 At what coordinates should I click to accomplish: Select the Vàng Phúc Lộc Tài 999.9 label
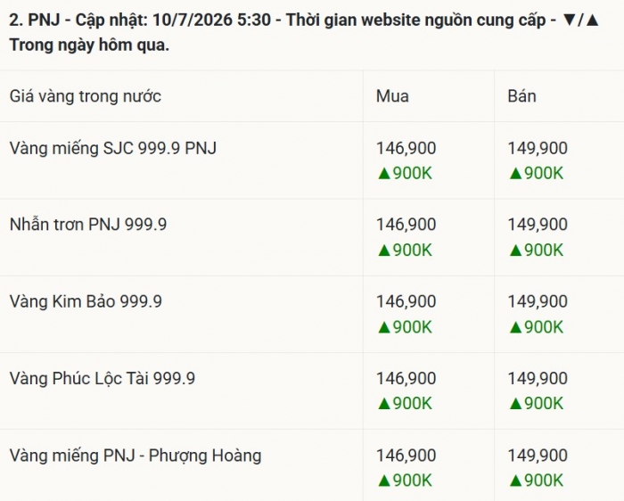(103, 379)
